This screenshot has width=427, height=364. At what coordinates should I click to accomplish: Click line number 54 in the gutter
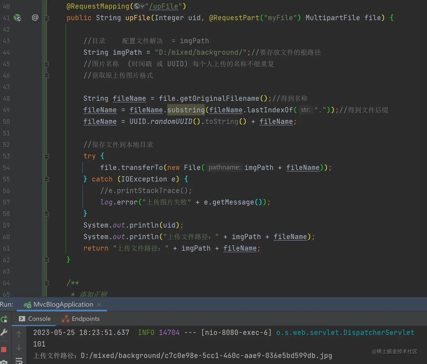coord(6,168)
